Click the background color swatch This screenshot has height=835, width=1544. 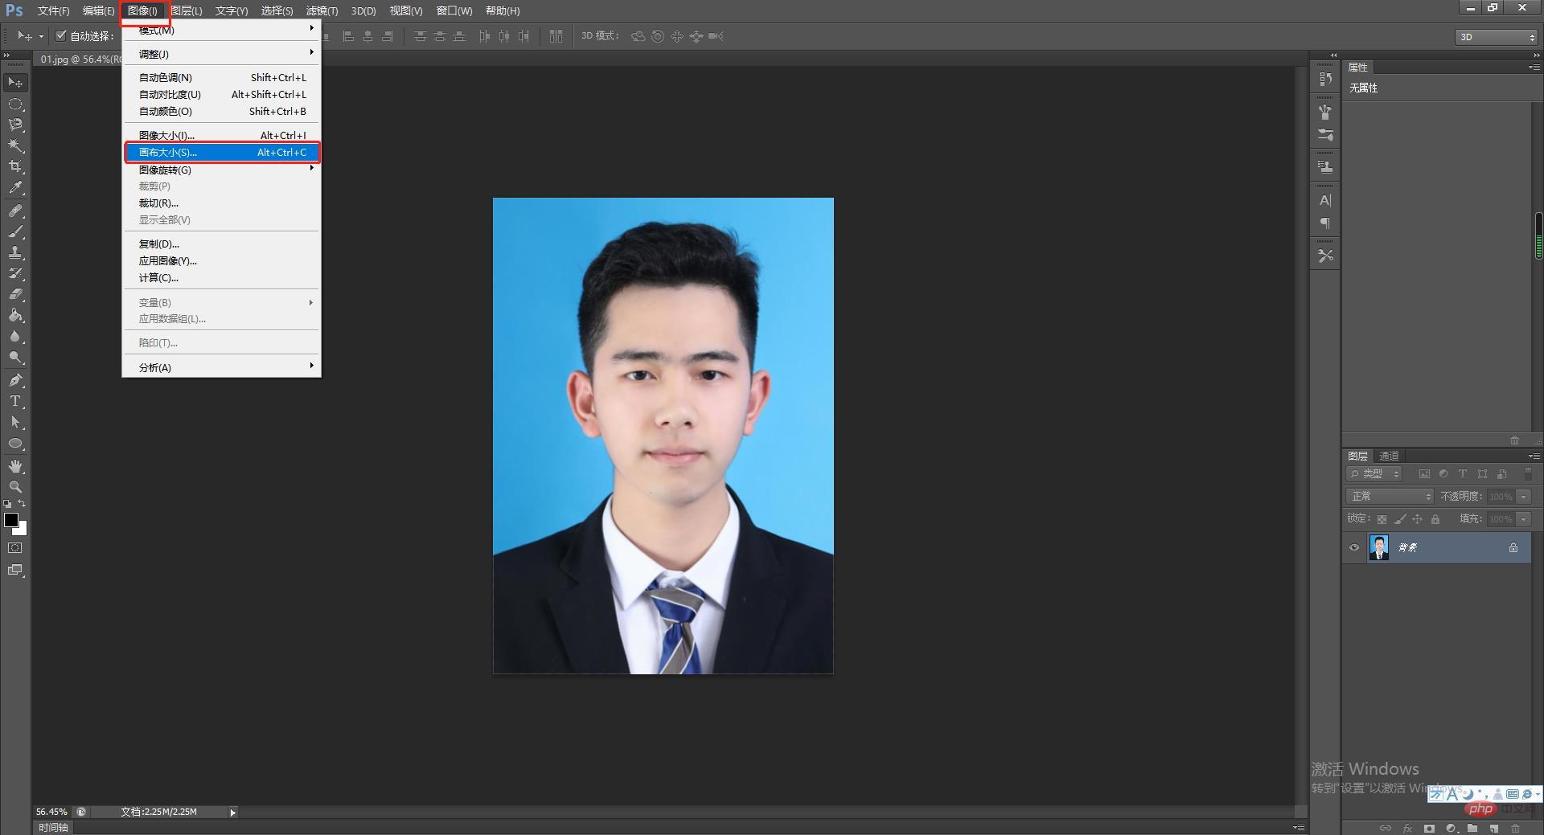(22, 530)
